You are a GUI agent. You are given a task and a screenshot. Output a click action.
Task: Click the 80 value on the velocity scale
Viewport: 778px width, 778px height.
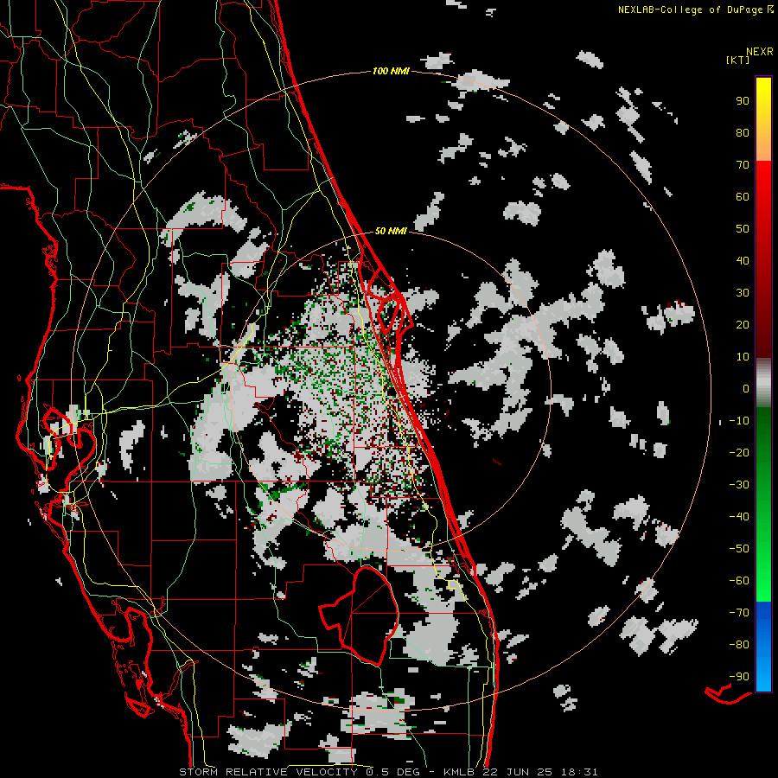point(743,133)
